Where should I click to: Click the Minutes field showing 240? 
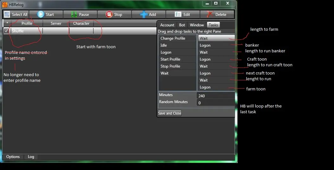pyautogui.click(x=215, y=96)
